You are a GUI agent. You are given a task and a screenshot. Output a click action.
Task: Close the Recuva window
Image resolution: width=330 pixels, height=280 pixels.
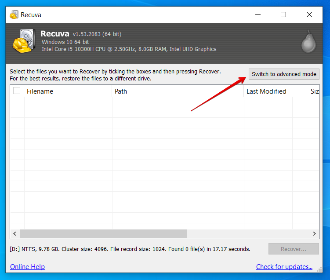tap(309, 15)
